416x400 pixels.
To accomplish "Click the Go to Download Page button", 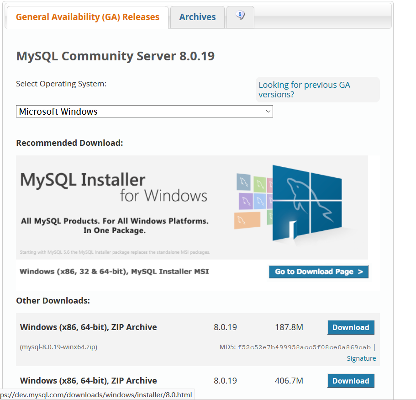I will point(319,272).
